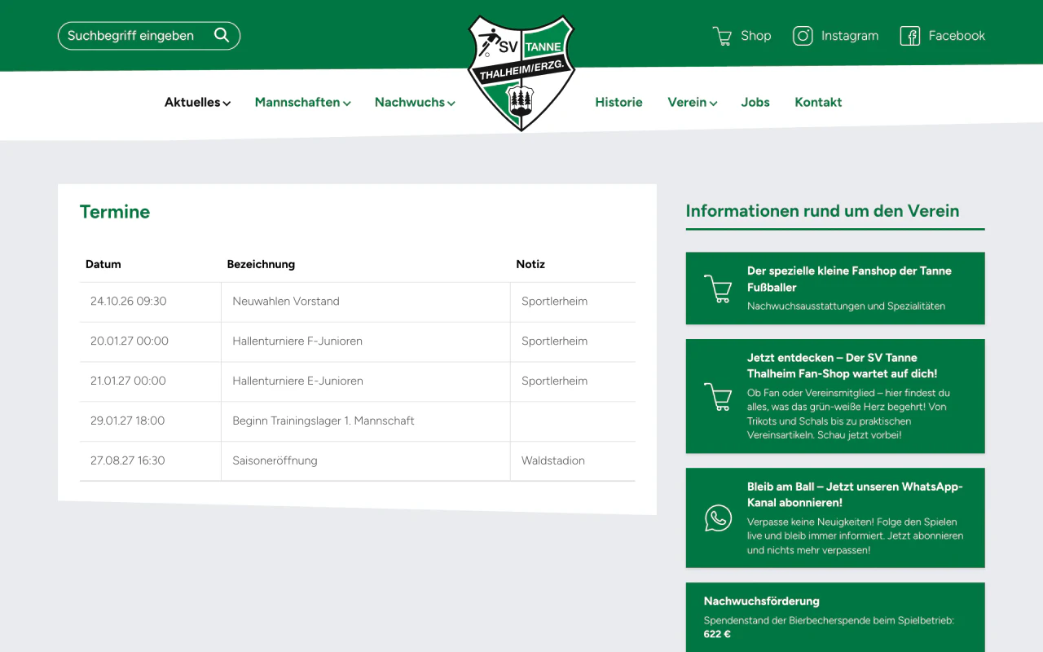Screen dimensions: 1043x652
Task: Click date '27.08.27 16:30'
Action: [x=128, y=460]
